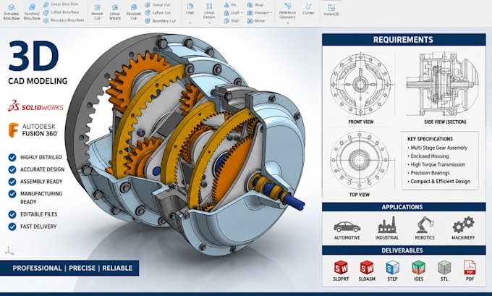Choose the Swept Cut tool
Screen dimensions: 492x296
click(158, 5)
